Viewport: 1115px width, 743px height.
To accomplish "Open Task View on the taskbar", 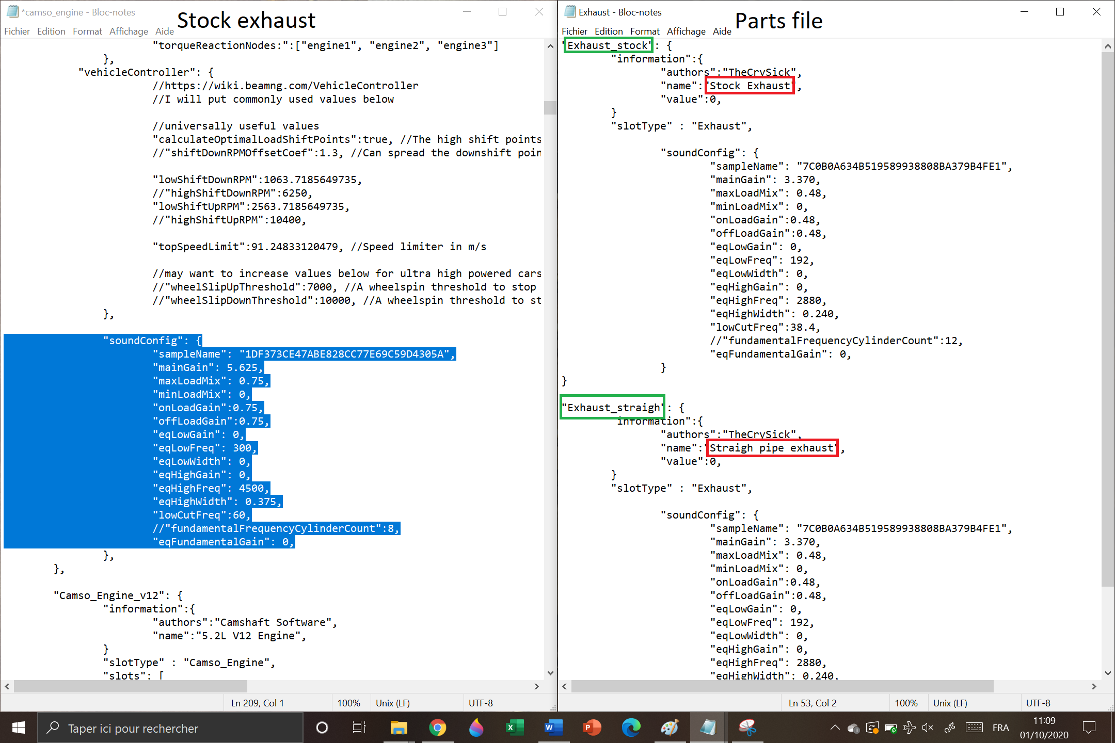I will 359,728.
